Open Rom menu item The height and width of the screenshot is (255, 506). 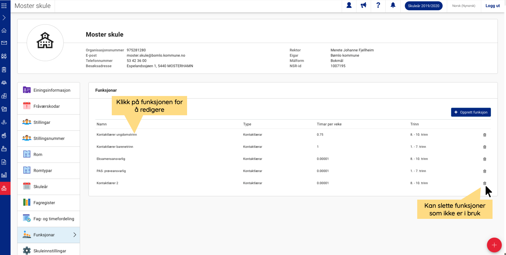point(49,155)
